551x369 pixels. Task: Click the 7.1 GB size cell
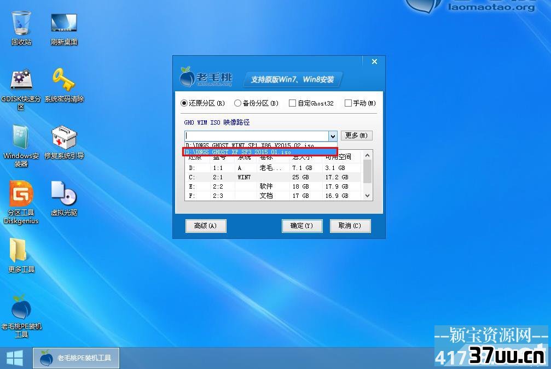click(x=302, y=168)
